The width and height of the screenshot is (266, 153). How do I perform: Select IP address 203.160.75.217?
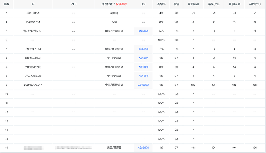point(33,85)
